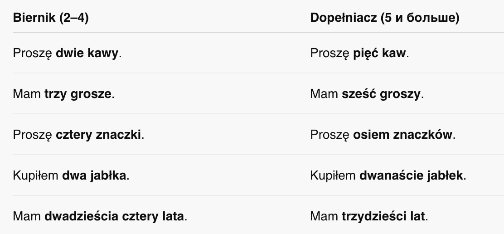Click the Biernik (2–4) column header
504x234 pixels.
point(50,18)
